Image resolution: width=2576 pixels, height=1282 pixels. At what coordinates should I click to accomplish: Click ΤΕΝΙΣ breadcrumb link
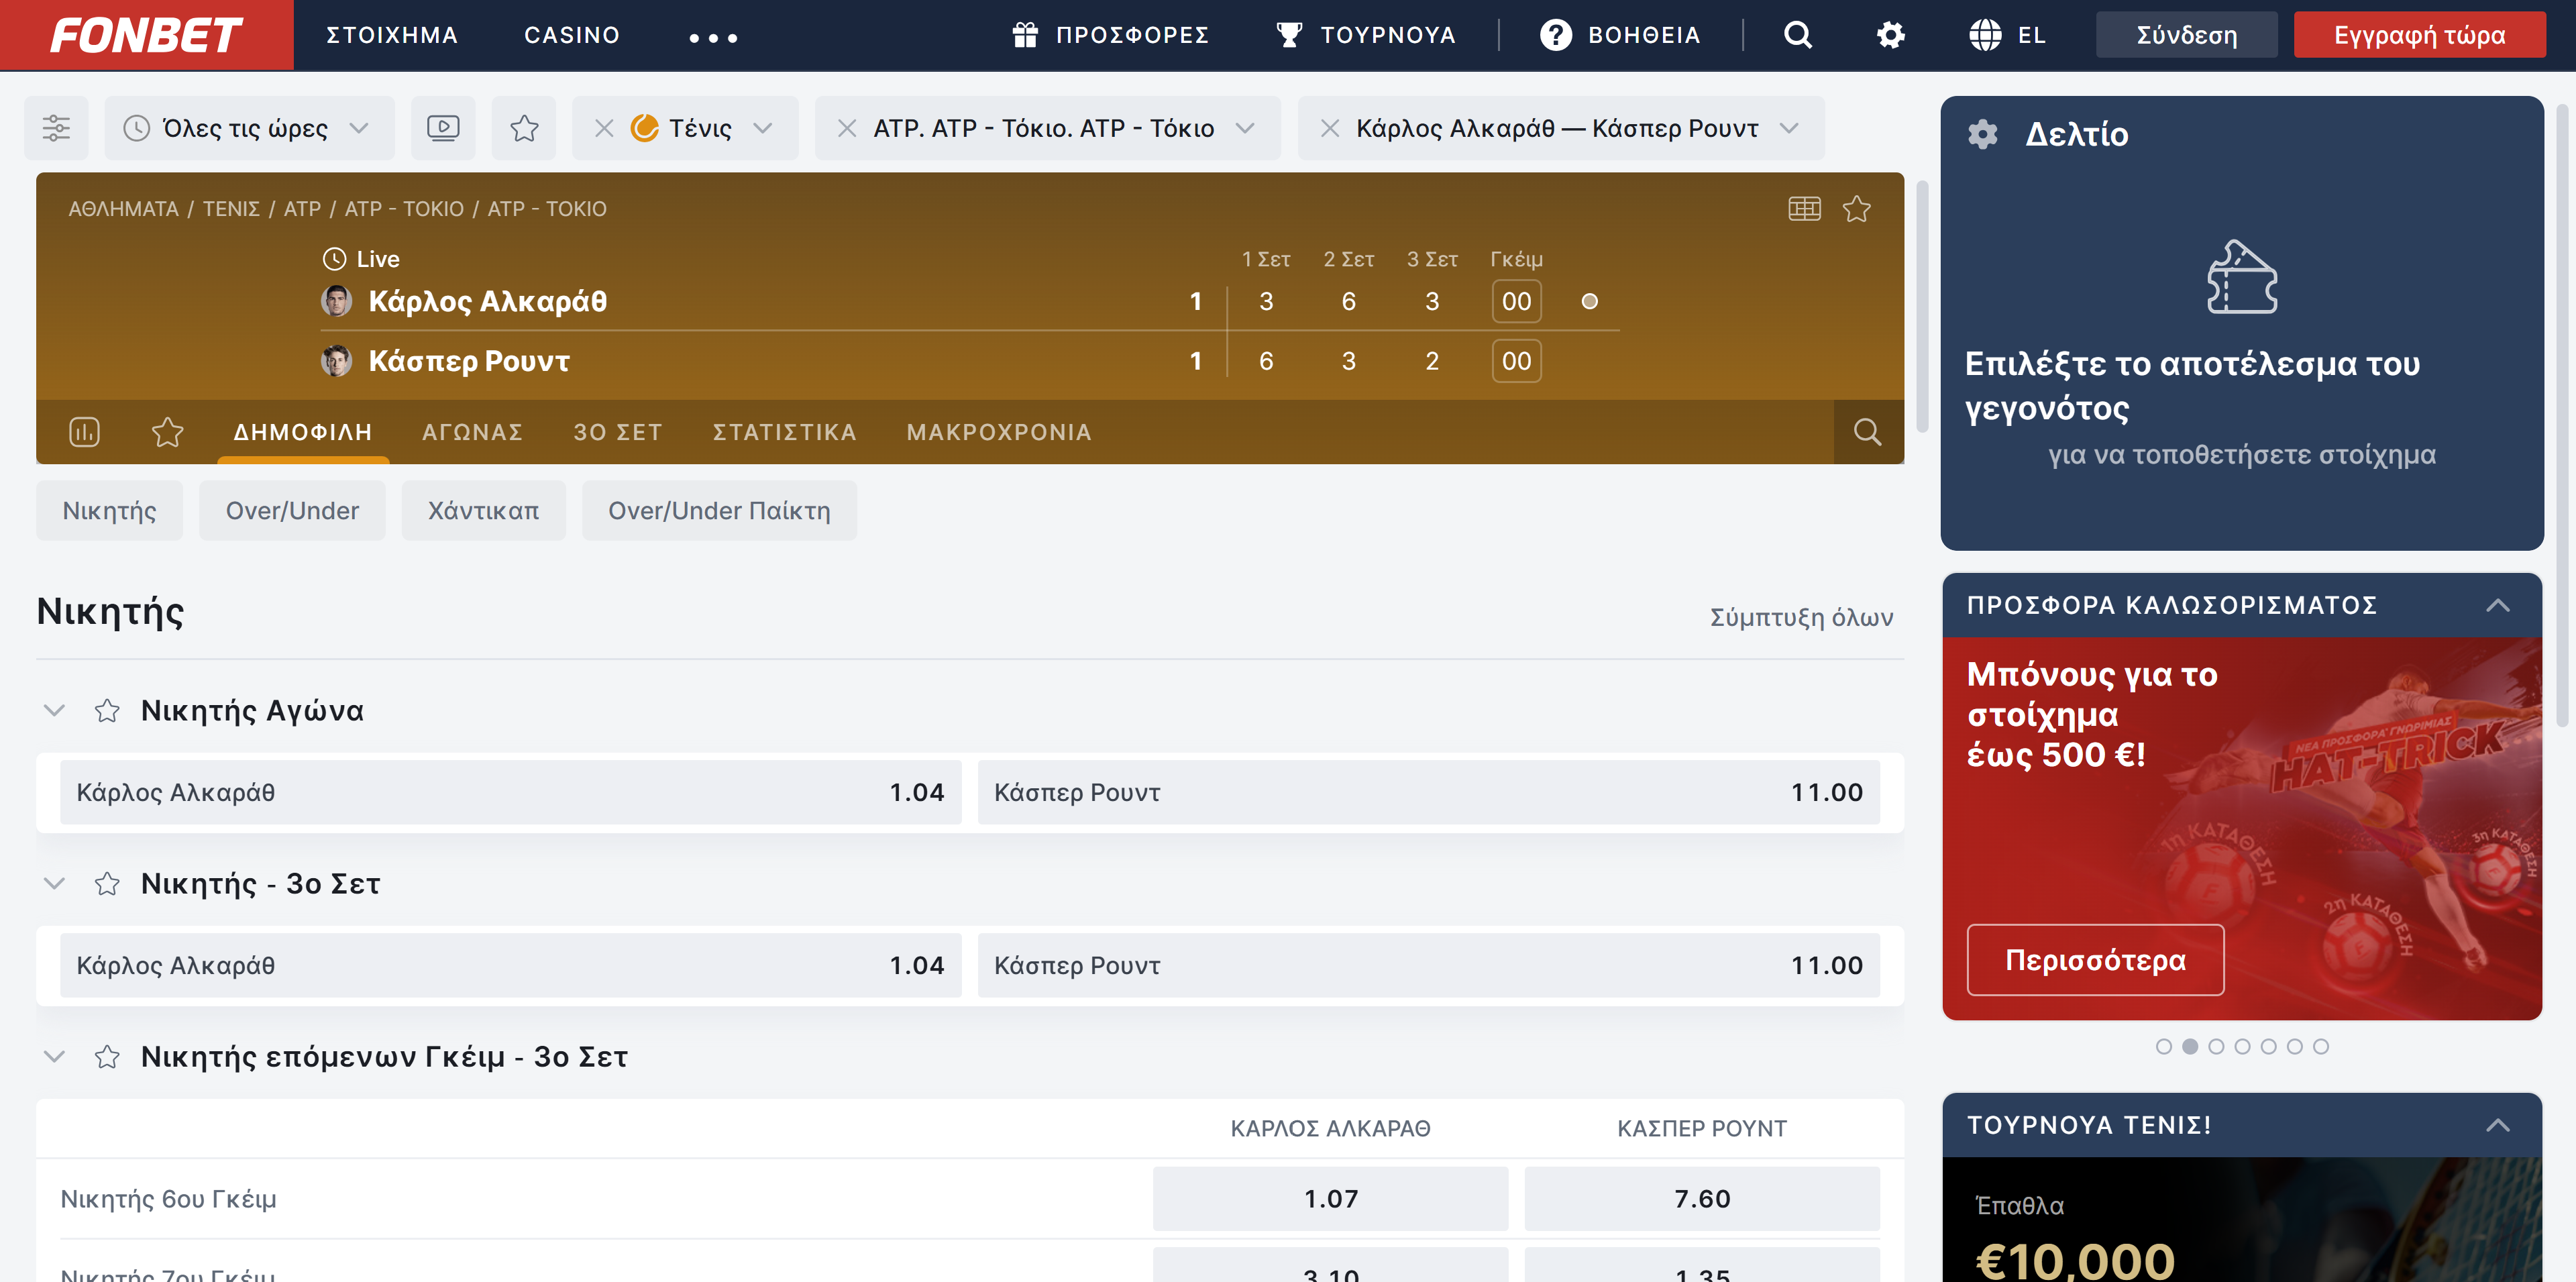(231, 209)
